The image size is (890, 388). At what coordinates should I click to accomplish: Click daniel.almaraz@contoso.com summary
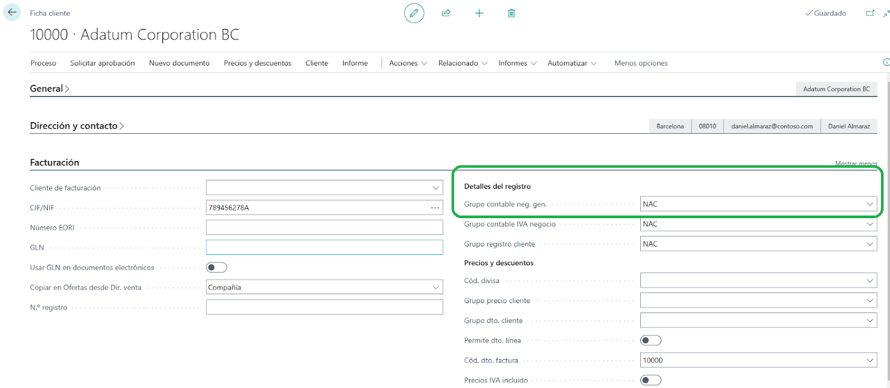point(772,127)
